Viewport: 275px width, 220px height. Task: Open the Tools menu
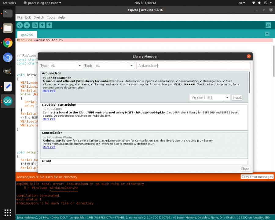(x=51, y=17)
